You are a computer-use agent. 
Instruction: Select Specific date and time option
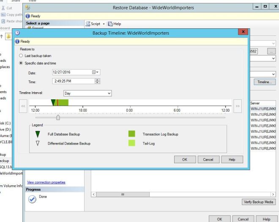click(22, 63)
